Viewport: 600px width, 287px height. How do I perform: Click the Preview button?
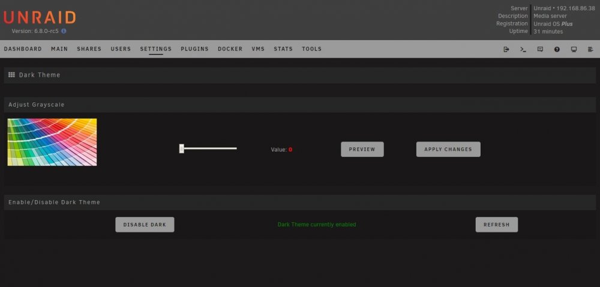[x=362, y=149]
